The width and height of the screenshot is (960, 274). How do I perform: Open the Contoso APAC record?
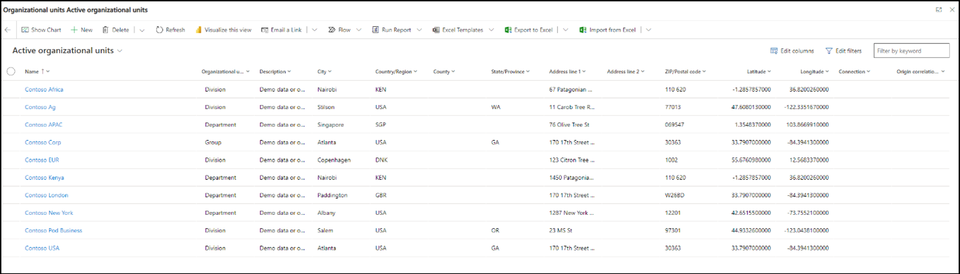pos(44,125)
